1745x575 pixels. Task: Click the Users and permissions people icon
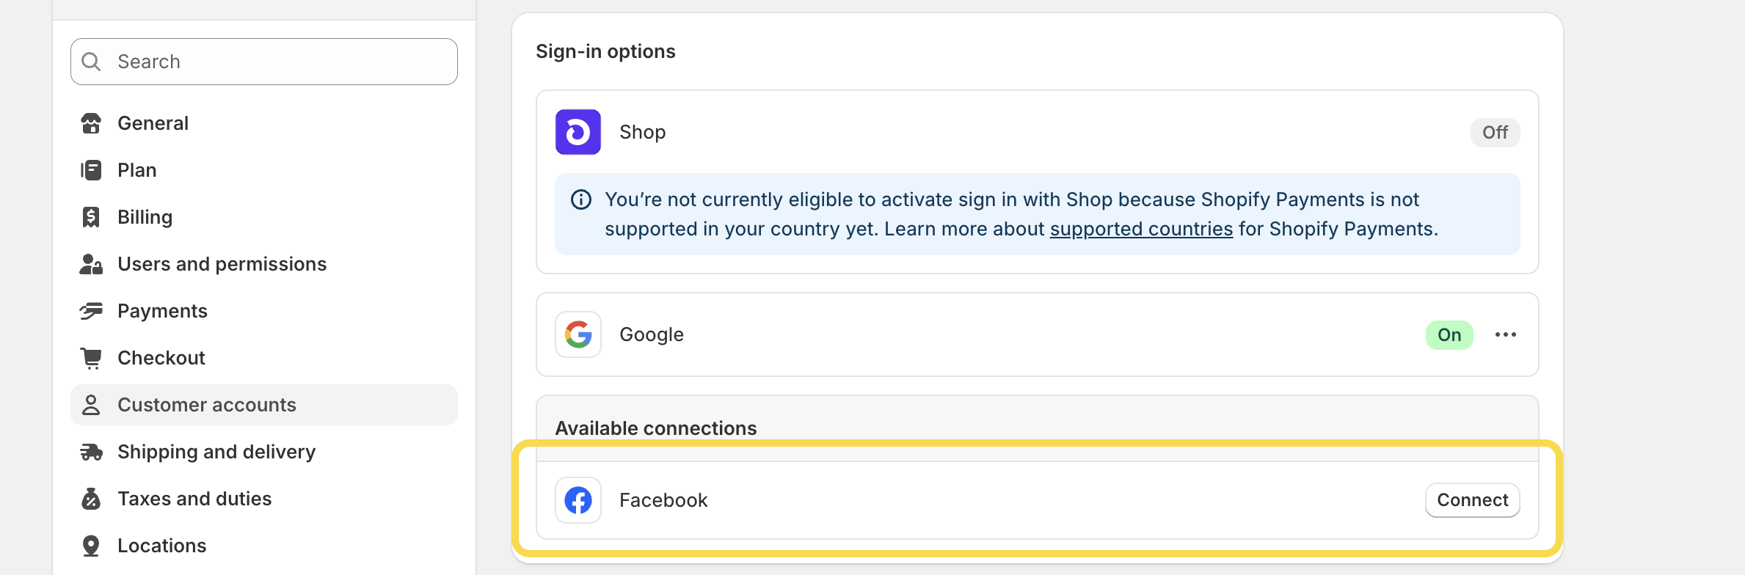tap(91, 264)
